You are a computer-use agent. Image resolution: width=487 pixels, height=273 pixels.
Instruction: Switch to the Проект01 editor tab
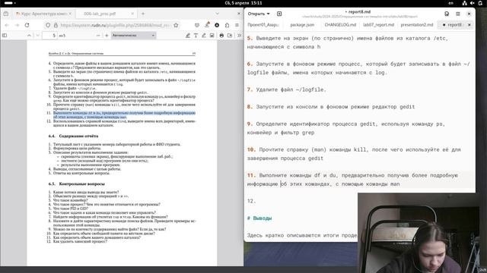click(263, 25)
